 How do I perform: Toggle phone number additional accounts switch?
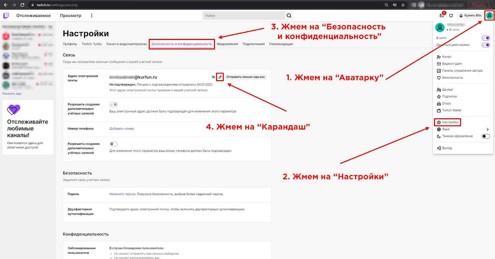[x=114, y=144]
